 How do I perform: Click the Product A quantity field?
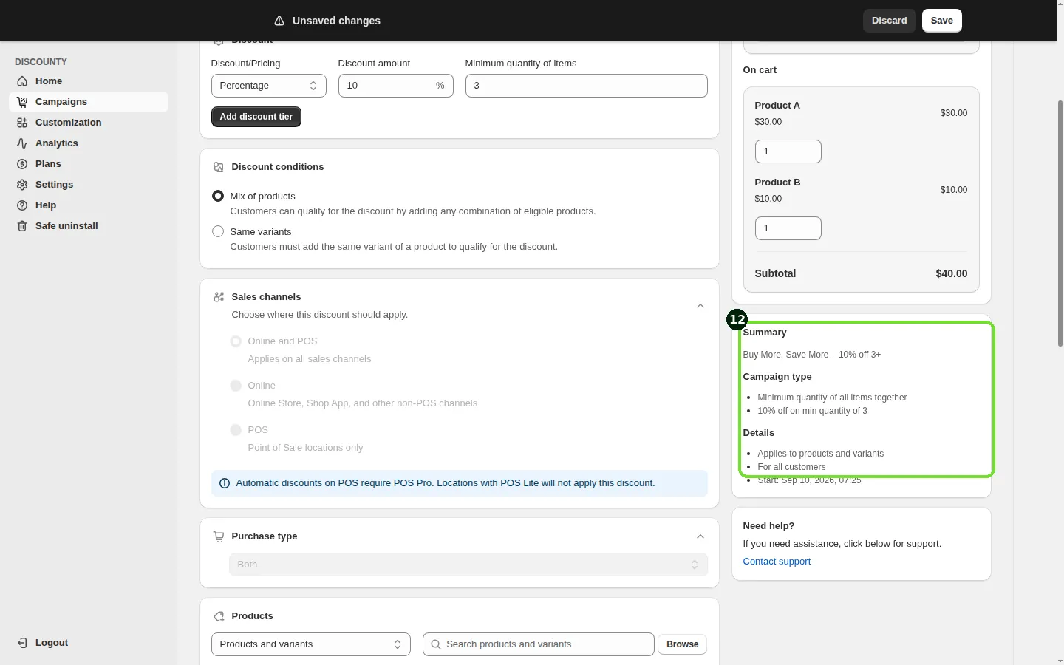tap(788, 151)
